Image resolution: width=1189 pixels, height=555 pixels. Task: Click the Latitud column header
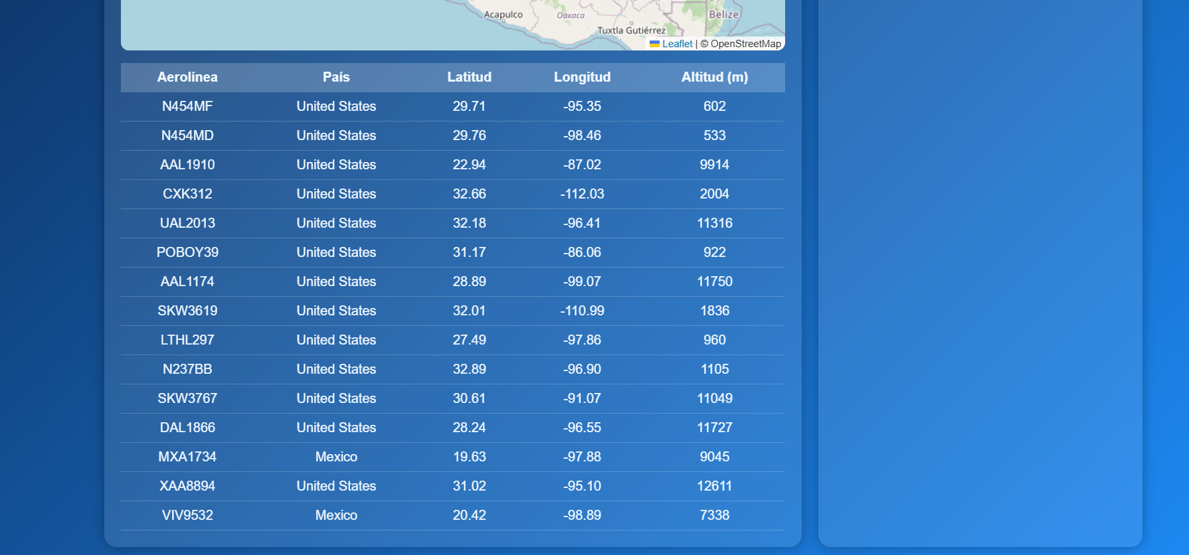pos(470,77)
